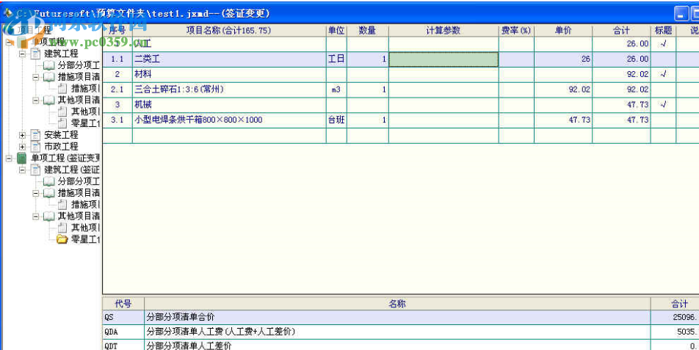Select the QS 分部分项清单合价 row
Viewport: 699px width, 350px height.
click(401, 318)
